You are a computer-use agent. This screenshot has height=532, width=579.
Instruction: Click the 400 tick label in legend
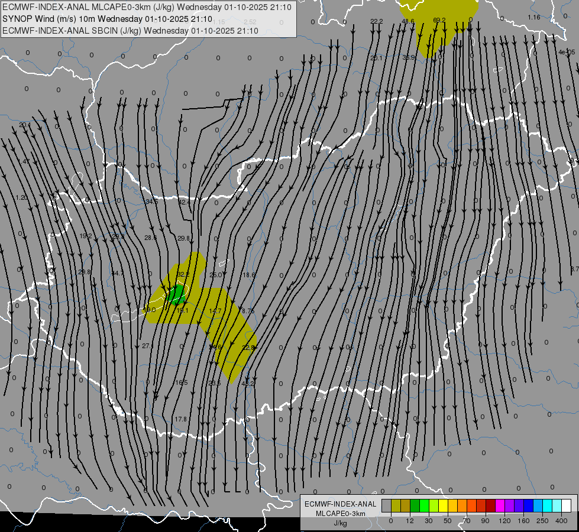[561, 521]
